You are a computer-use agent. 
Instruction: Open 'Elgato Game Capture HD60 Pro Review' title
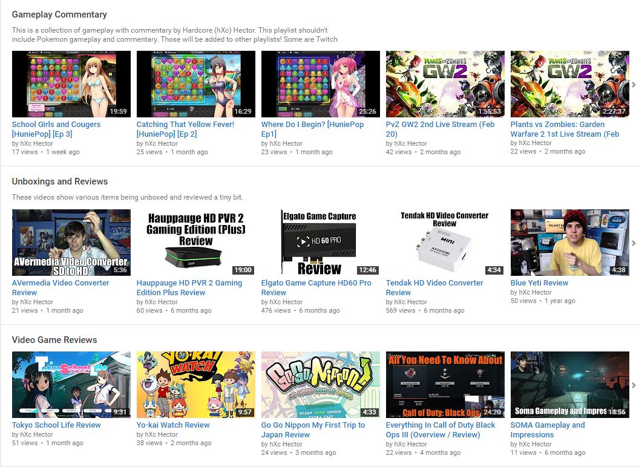(316, 288)
